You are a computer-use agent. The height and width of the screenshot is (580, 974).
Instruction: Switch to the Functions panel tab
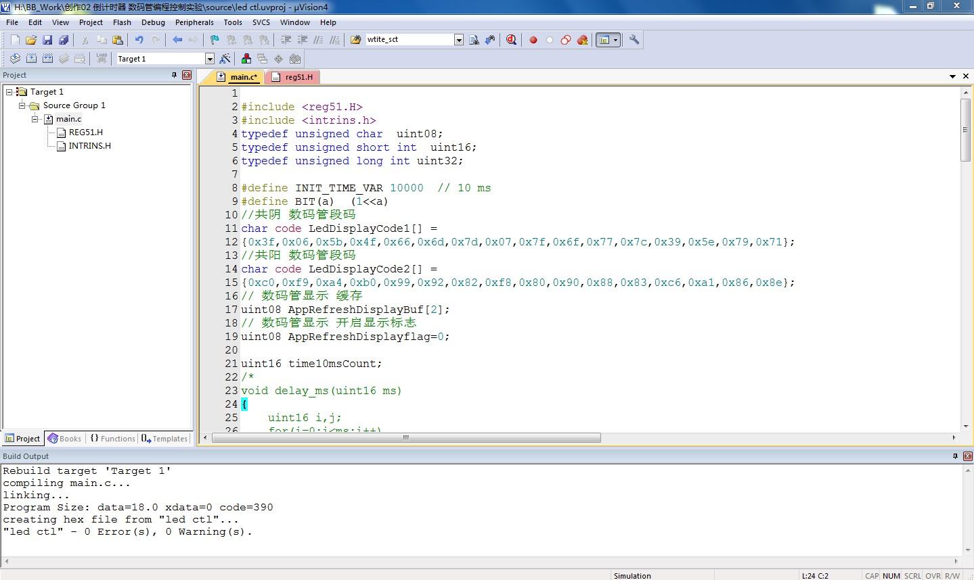click(113, 439)
